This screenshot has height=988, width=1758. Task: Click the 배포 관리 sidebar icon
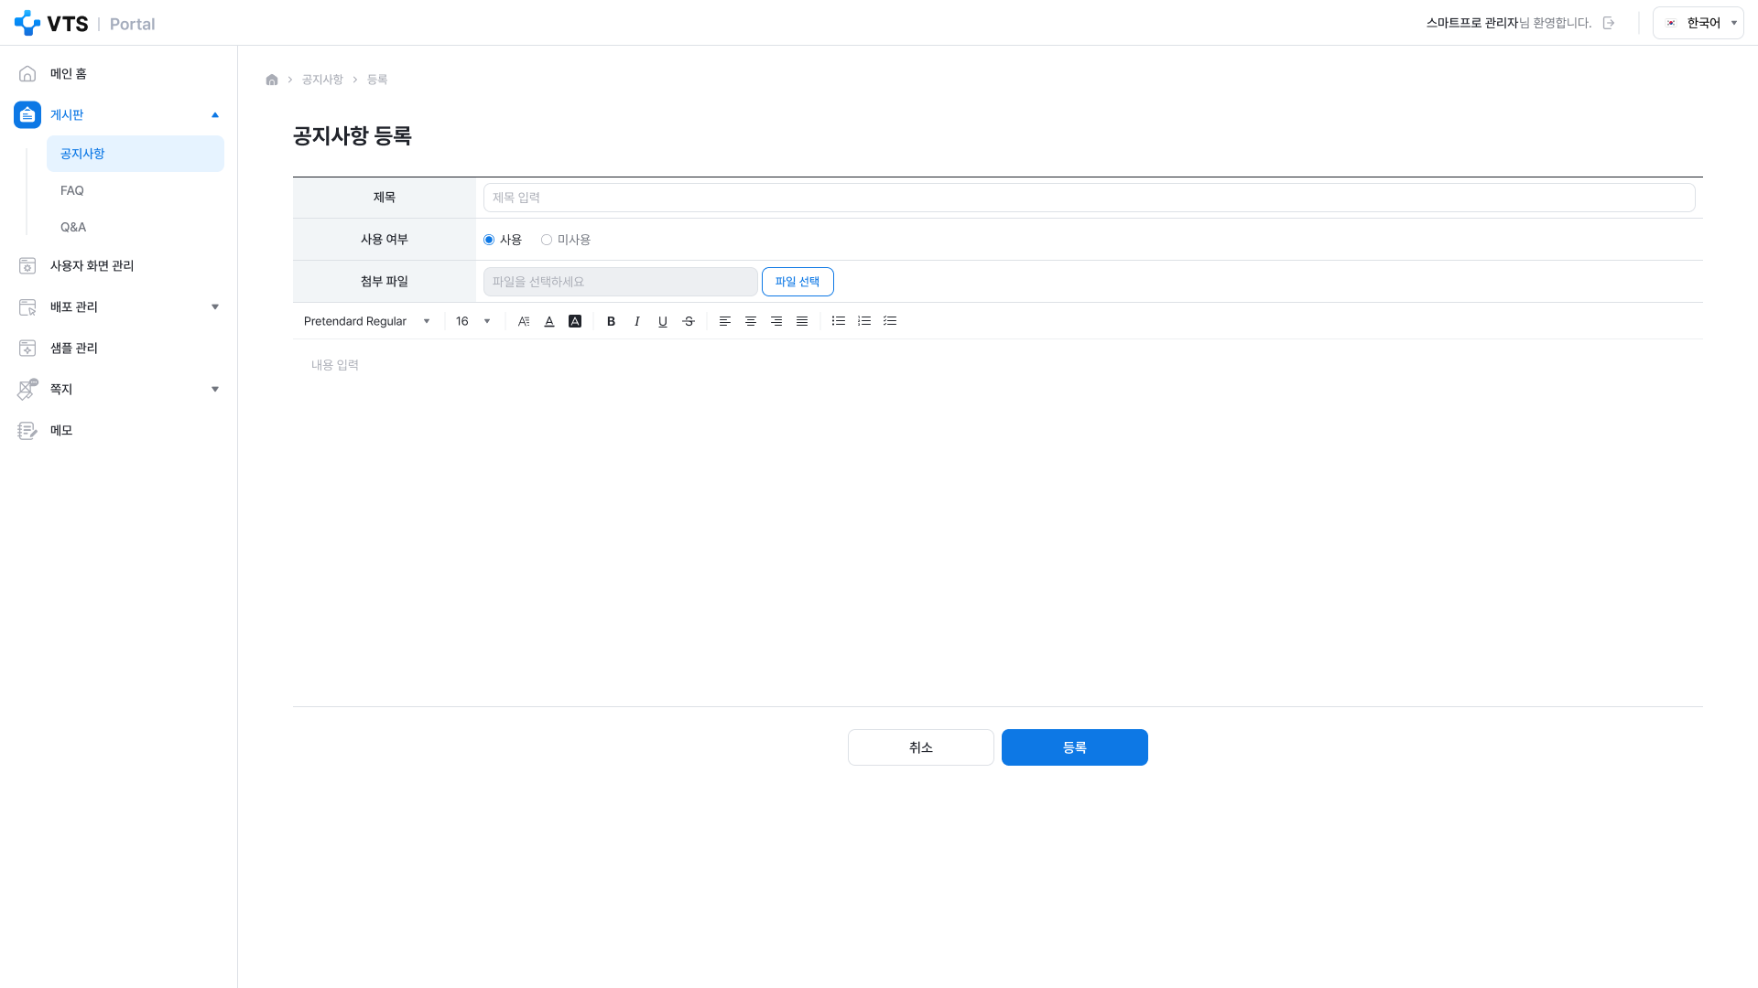coord(27,306)
